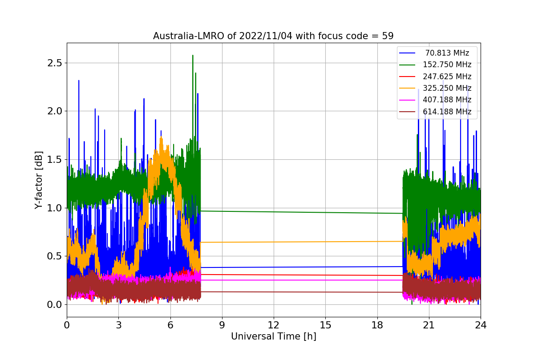The width and height of the screenshot is (534, 356).
Task: Click the blue legend line for 70.813 MHz
Action: click(x=407, y=53)
